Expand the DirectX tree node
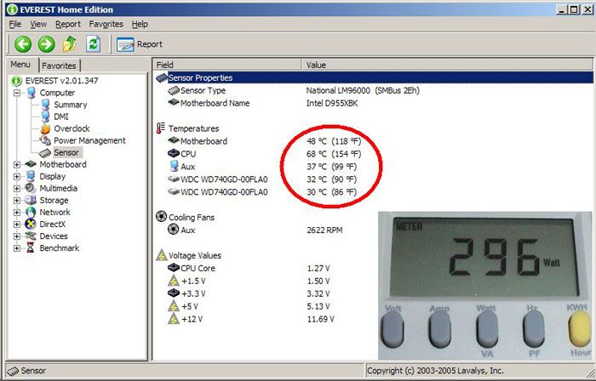The height and width of the screenshot is (381, 596). click(17, 225)
